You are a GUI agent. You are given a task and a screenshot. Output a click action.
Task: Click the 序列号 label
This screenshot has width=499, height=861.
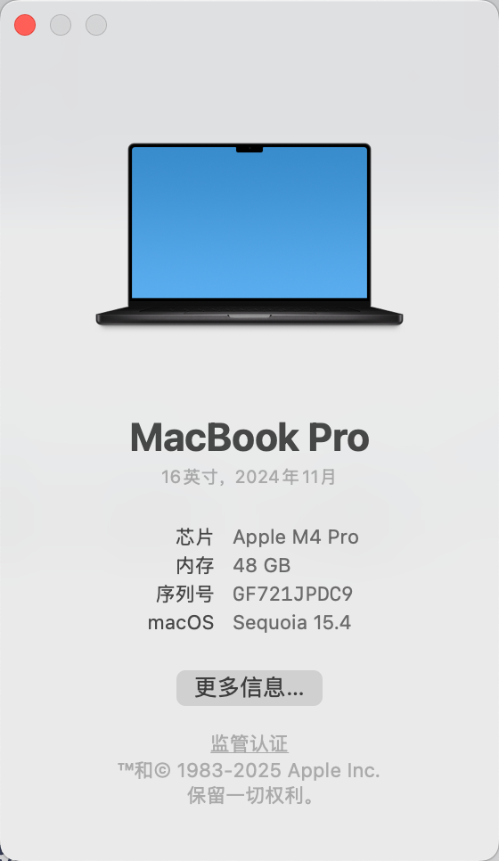click(185, 594)
